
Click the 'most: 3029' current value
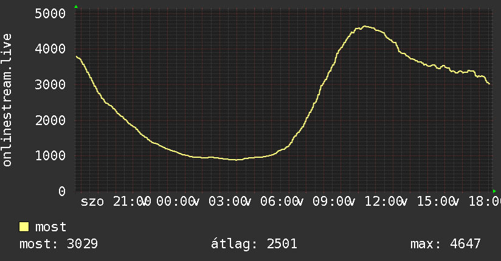click(x=58, y=244)
